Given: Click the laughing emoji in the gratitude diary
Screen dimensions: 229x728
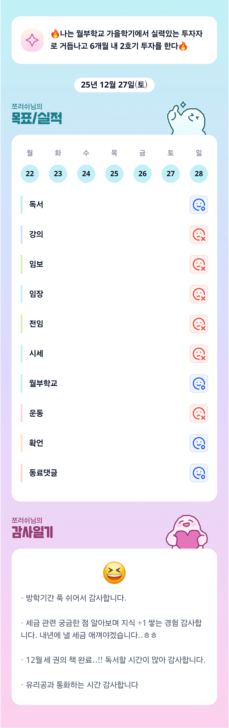Looking at the screenshot, I should 114,573.
